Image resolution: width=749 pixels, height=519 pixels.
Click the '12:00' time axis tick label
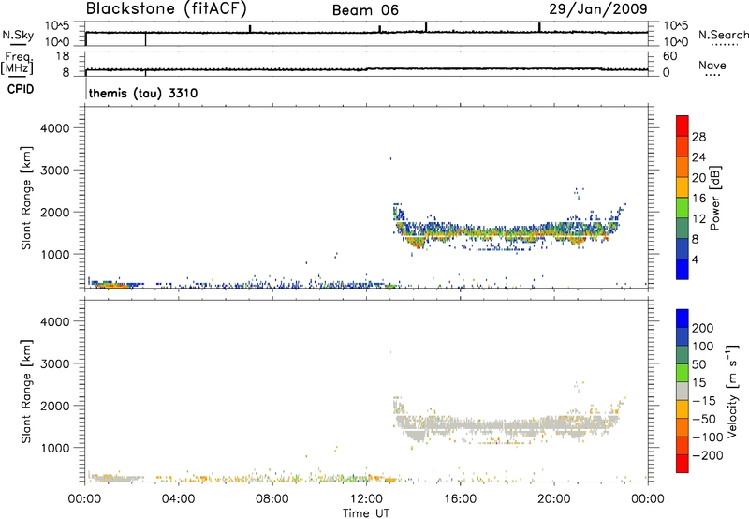tap(366, 499)
